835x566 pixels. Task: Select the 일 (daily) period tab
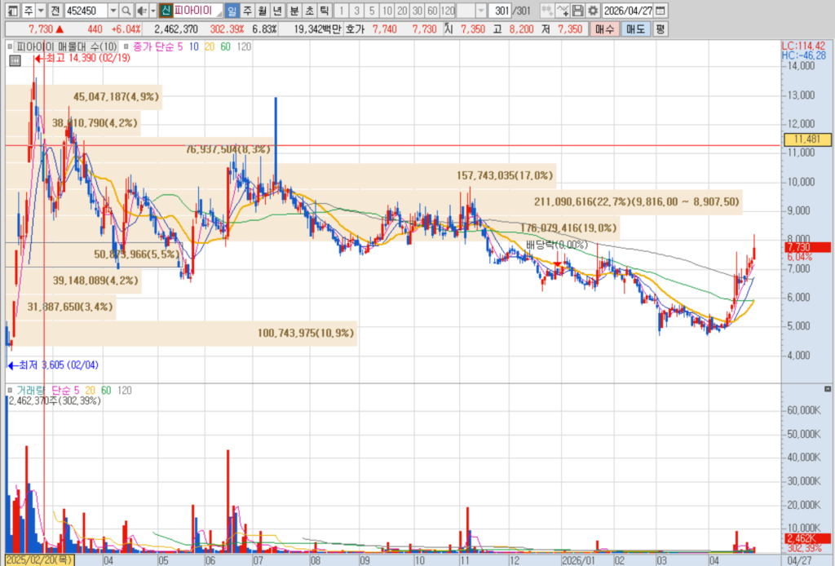click(x=232, y=10)
